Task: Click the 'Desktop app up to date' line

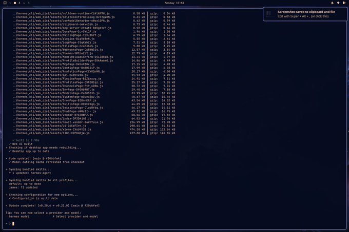Action: (29, 151)
